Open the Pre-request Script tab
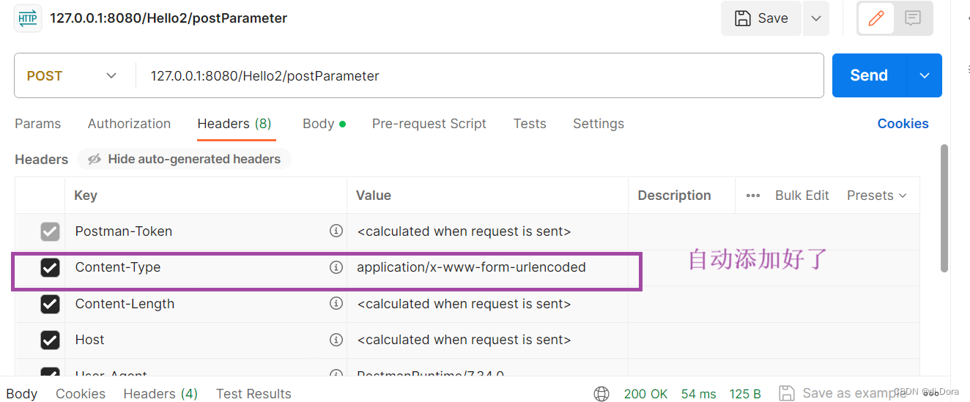Image resolution: width=970 pixels, height=402 pixels. click(429, 124)
